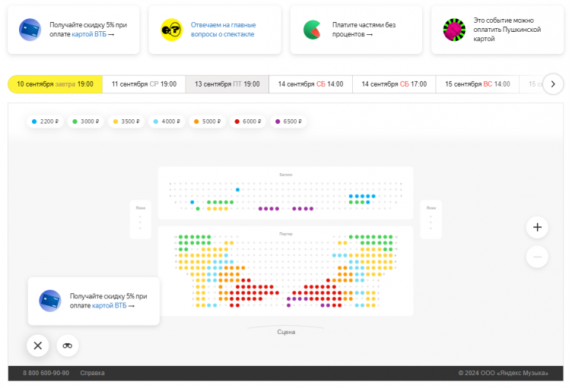Toggle the 3000 ₽ price filter
This screenshot has height=388, width=572.
(85, 121)
